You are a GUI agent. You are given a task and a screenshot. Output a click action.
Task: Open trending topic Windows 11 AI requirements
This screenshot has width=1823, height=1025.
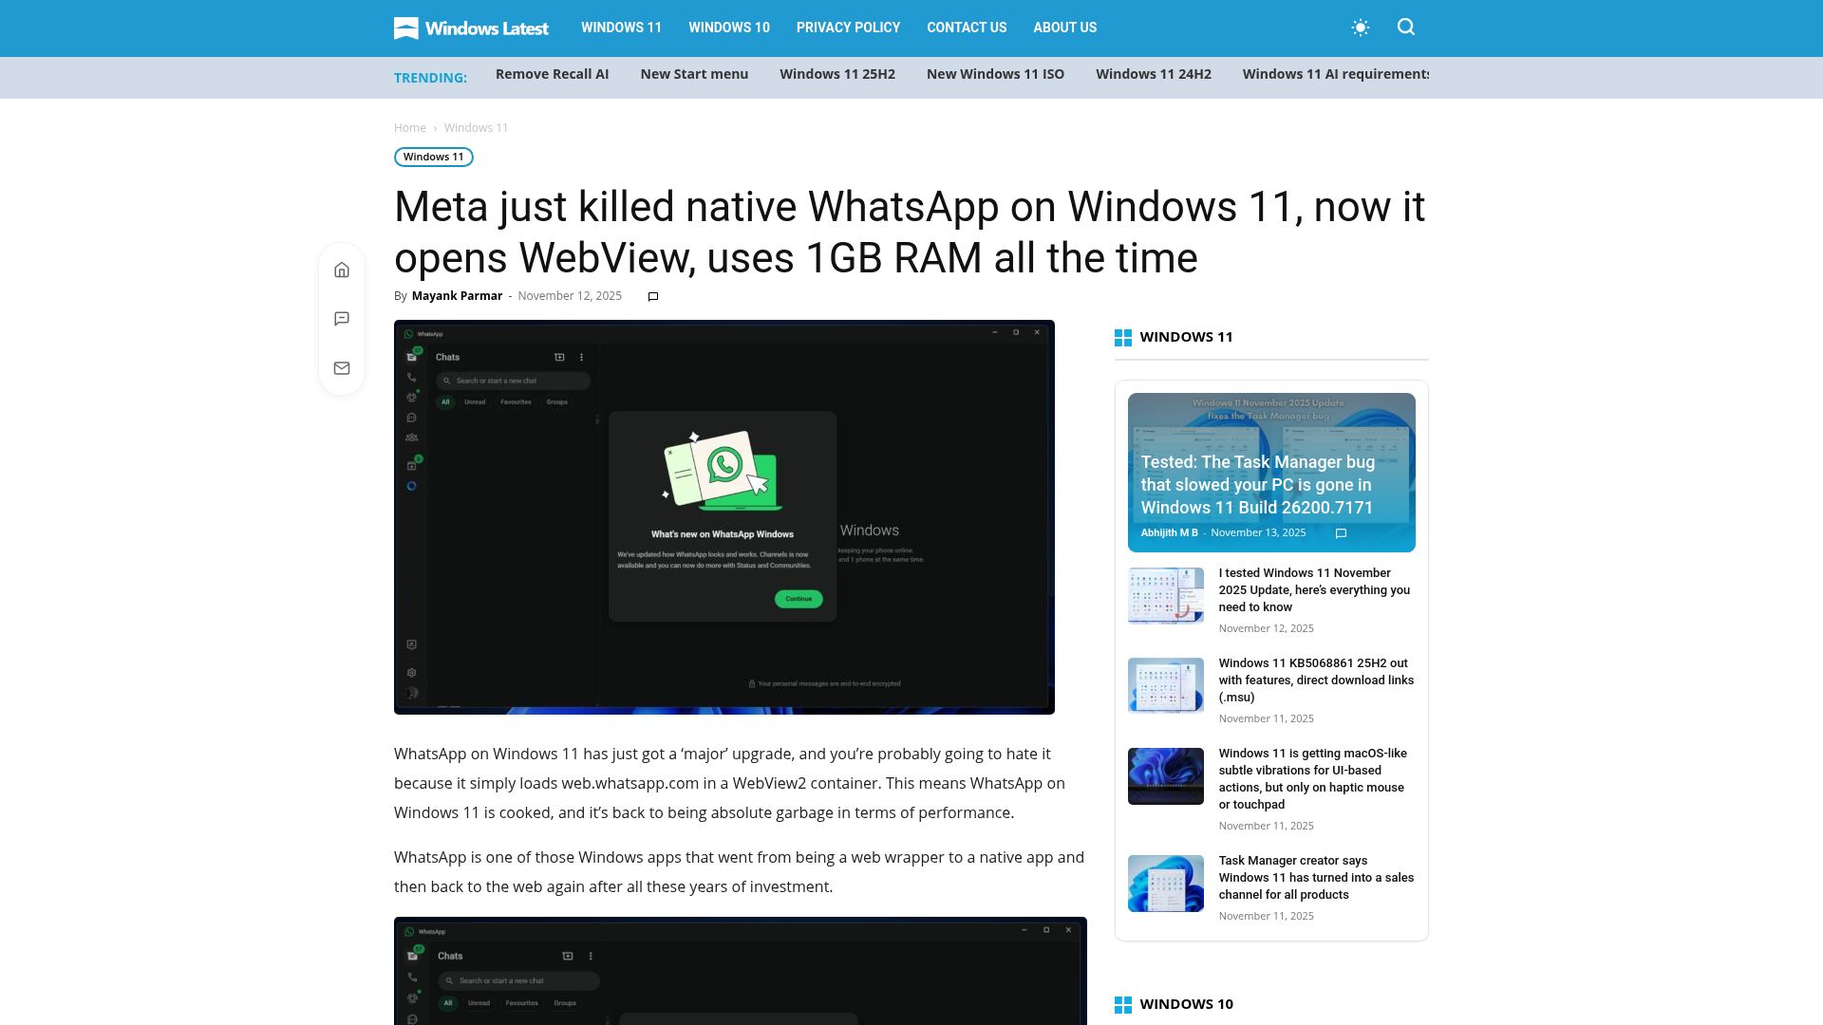1336,74
